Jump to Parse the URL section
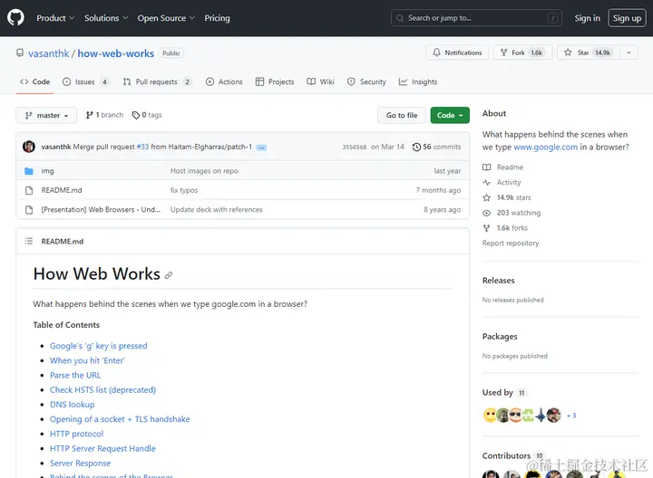 (x=75, y=375)
